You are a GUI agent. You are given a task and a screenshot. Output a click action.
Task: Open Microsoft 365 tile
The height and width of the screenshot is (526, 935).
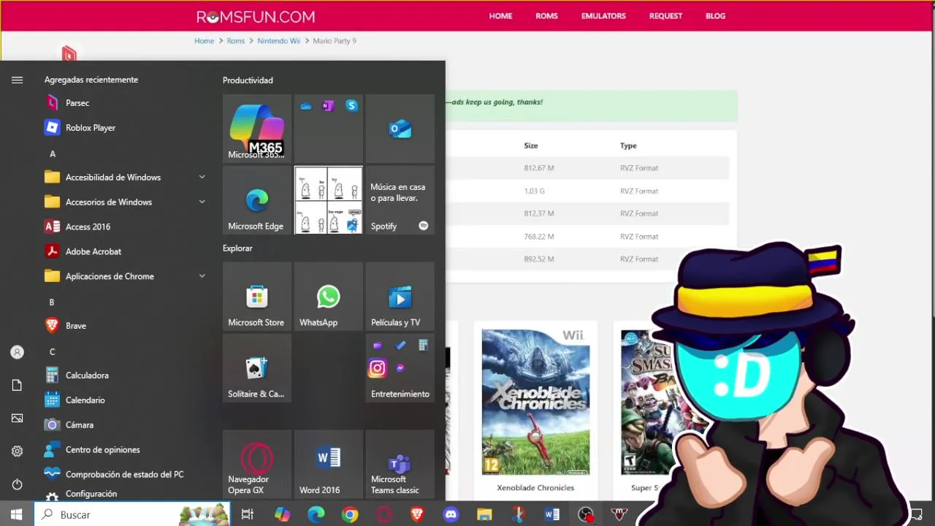256,129
